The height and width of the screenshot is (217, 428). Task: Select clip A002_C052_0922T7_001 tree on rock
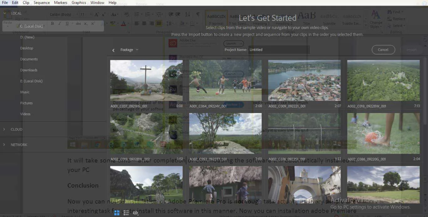coord(225,133)
